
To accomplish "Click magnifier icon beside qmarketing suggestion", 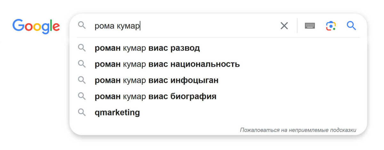I will (x=82, y=112).
